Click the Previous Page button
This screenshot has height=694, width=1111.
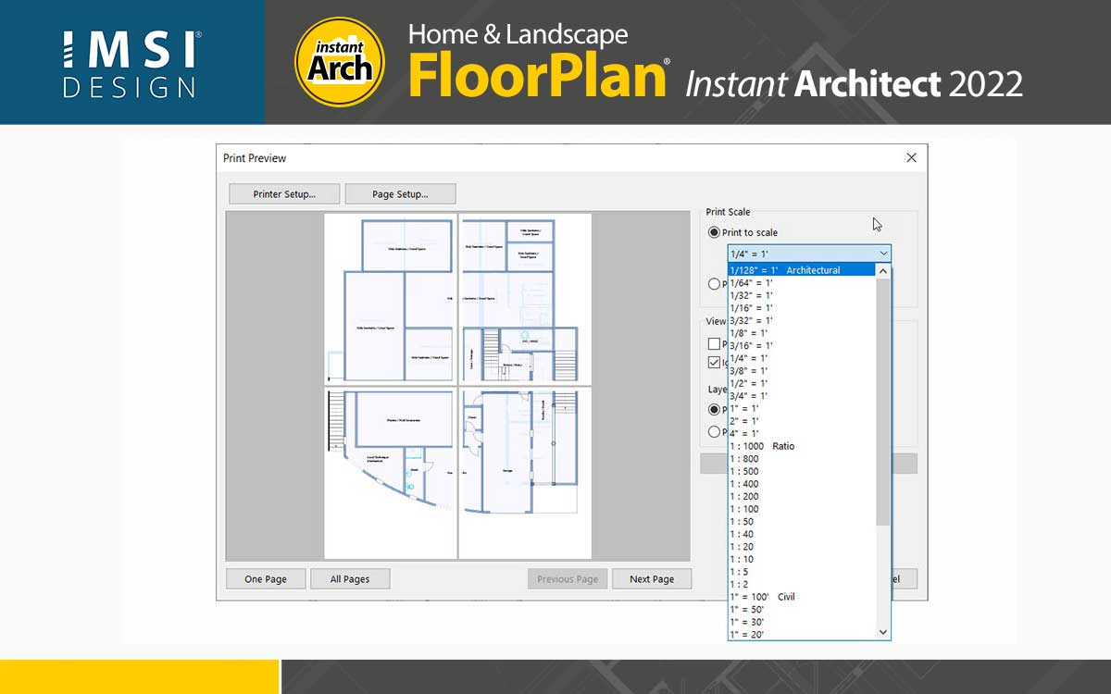pos(568,579)
